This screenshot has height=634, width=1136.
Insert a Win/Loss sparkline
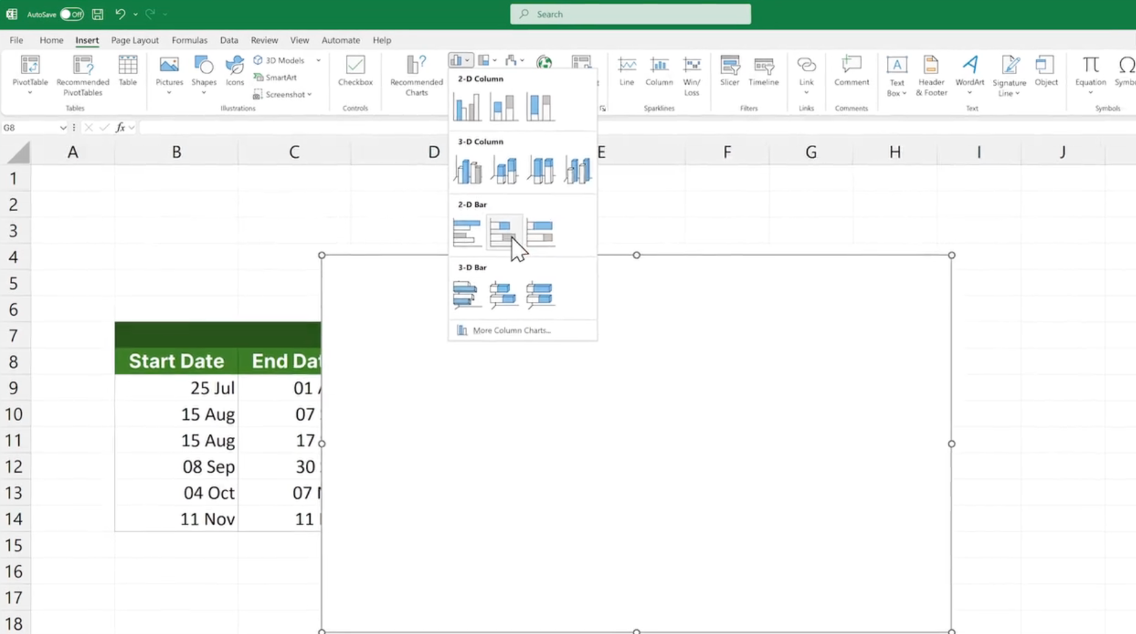click(x=691, y=75)
